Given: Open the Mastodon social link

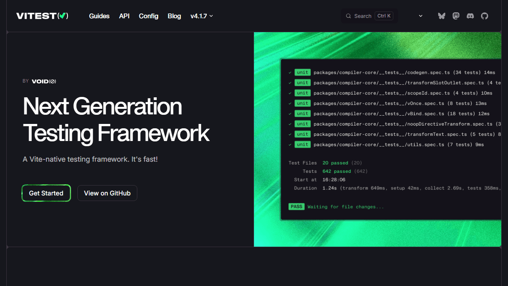Looking at the screenshot, I should click(456, 16).
